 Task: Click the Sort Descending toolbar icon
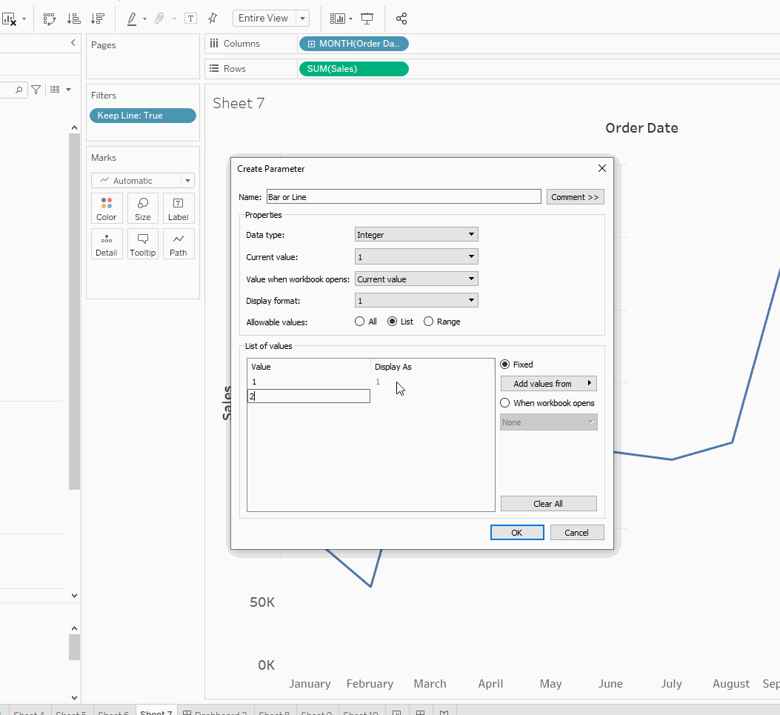coord(98,19)
